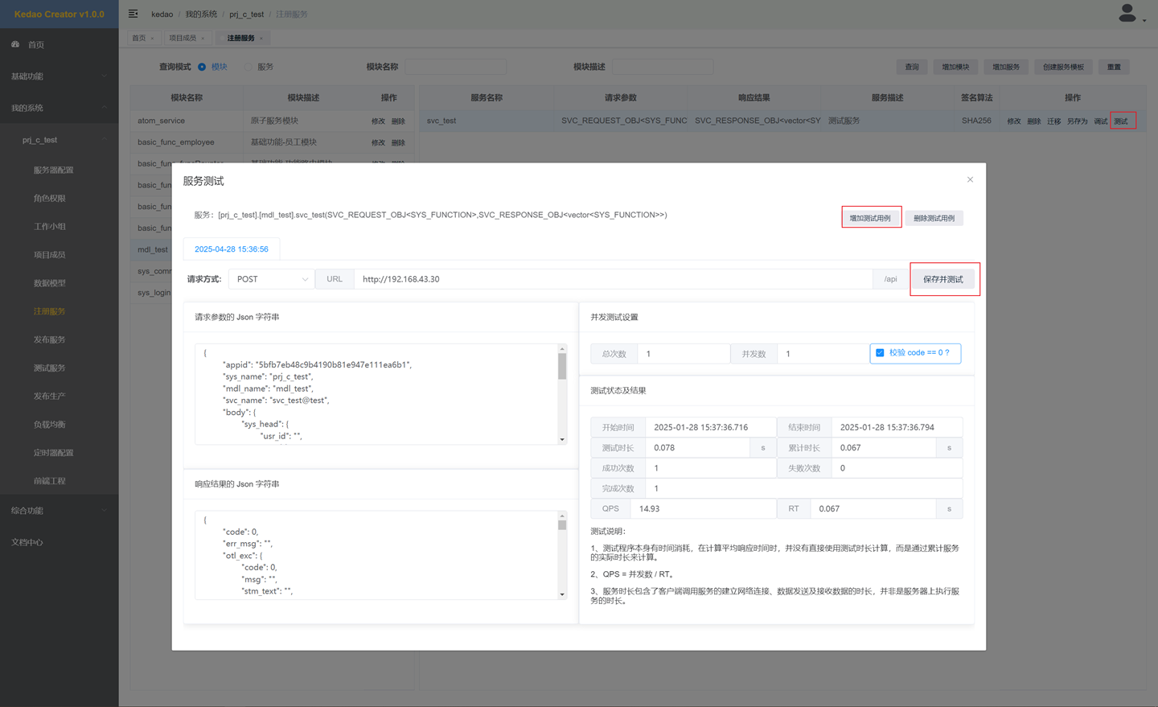Select the 服务 query mode radio
1158x707 pixels.
pyautogui.click(x=248, y=67)
